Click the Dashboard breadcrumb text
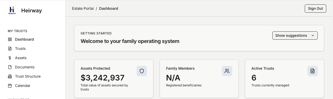This screenshot has width=333, height=99. click(x=109, y=8)
